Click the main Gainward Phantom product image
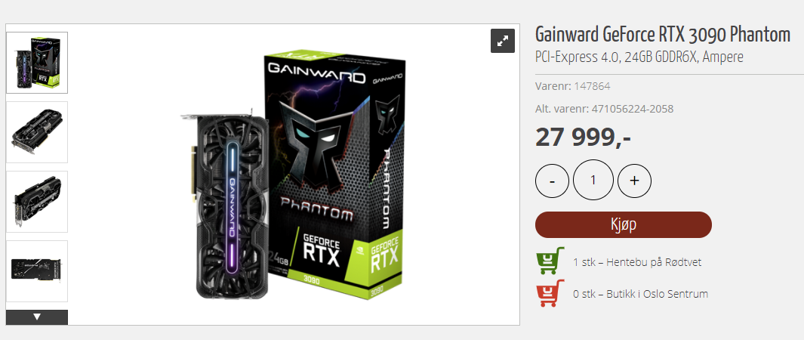Screen dimensions: 804x340 (x=291, y=175)
